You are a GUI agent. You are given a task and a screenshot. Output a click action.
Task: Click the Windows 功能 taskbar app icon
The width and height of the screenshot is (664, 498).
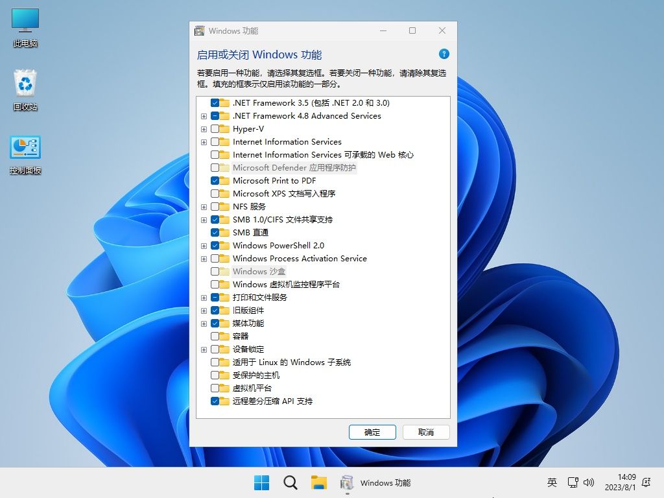(x=347, y=482)
